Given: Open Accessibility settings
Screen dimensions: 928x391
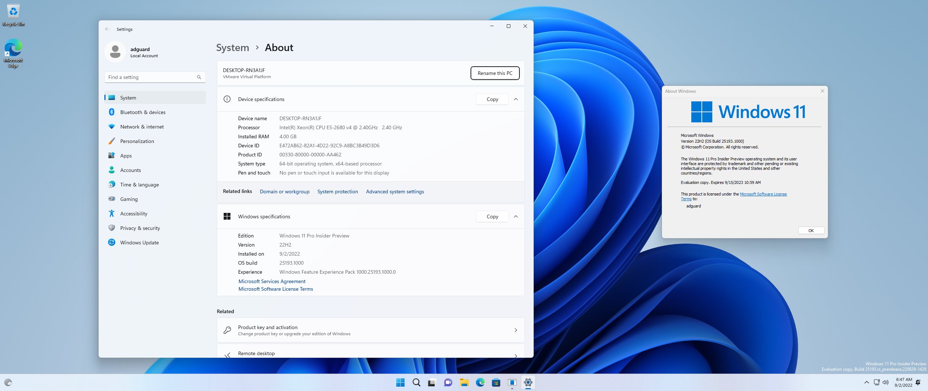Looking at the screenshot, I should (133, 214).
